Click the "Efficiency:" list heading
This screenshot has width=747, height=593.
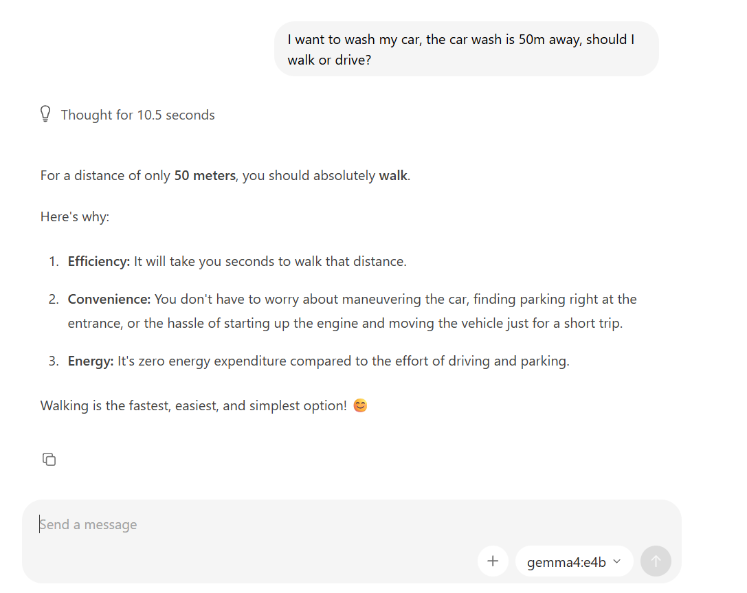pos(98,261)
